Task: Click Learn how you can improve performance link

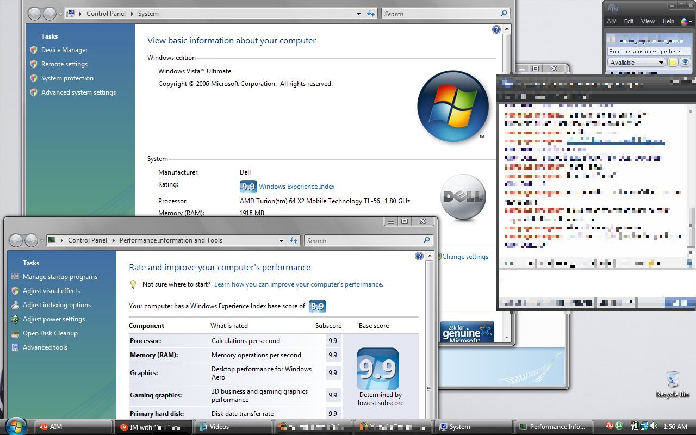Action: pos(299,284)
